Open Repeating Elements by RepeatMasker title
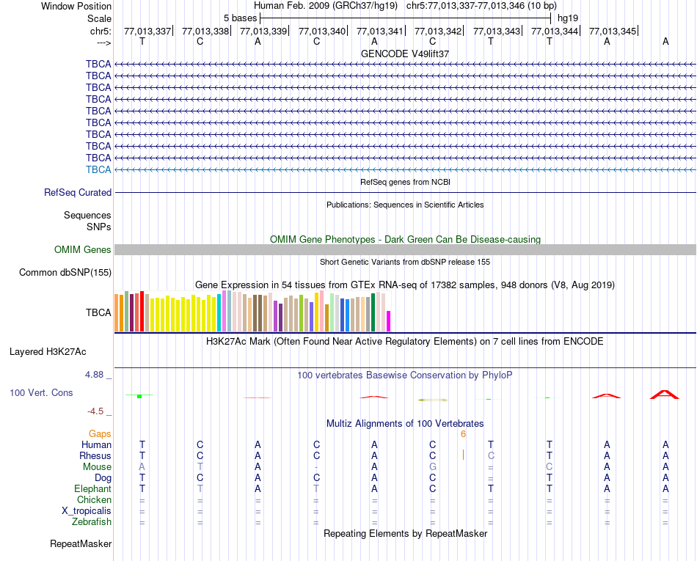This screenshot has width=697, height=561. pos(405,533)
